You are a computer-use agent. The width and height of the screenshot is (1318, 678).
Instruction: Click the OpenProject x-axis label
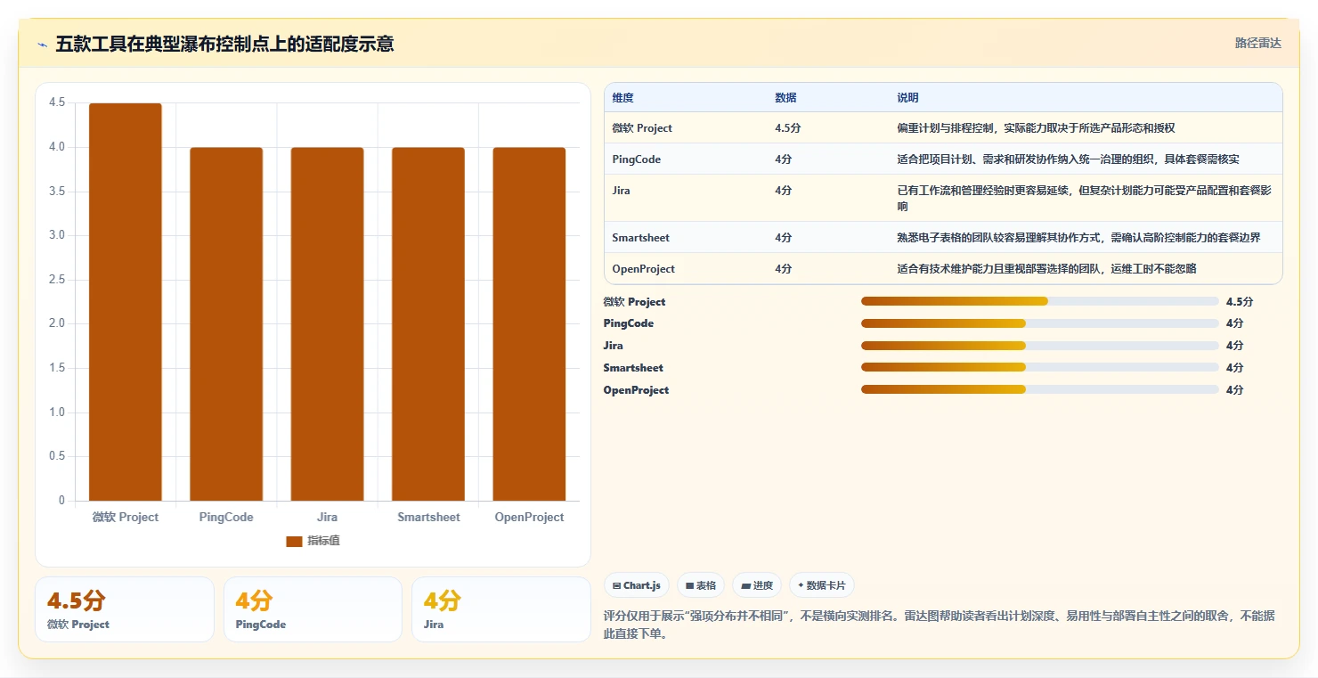(529, 517)
